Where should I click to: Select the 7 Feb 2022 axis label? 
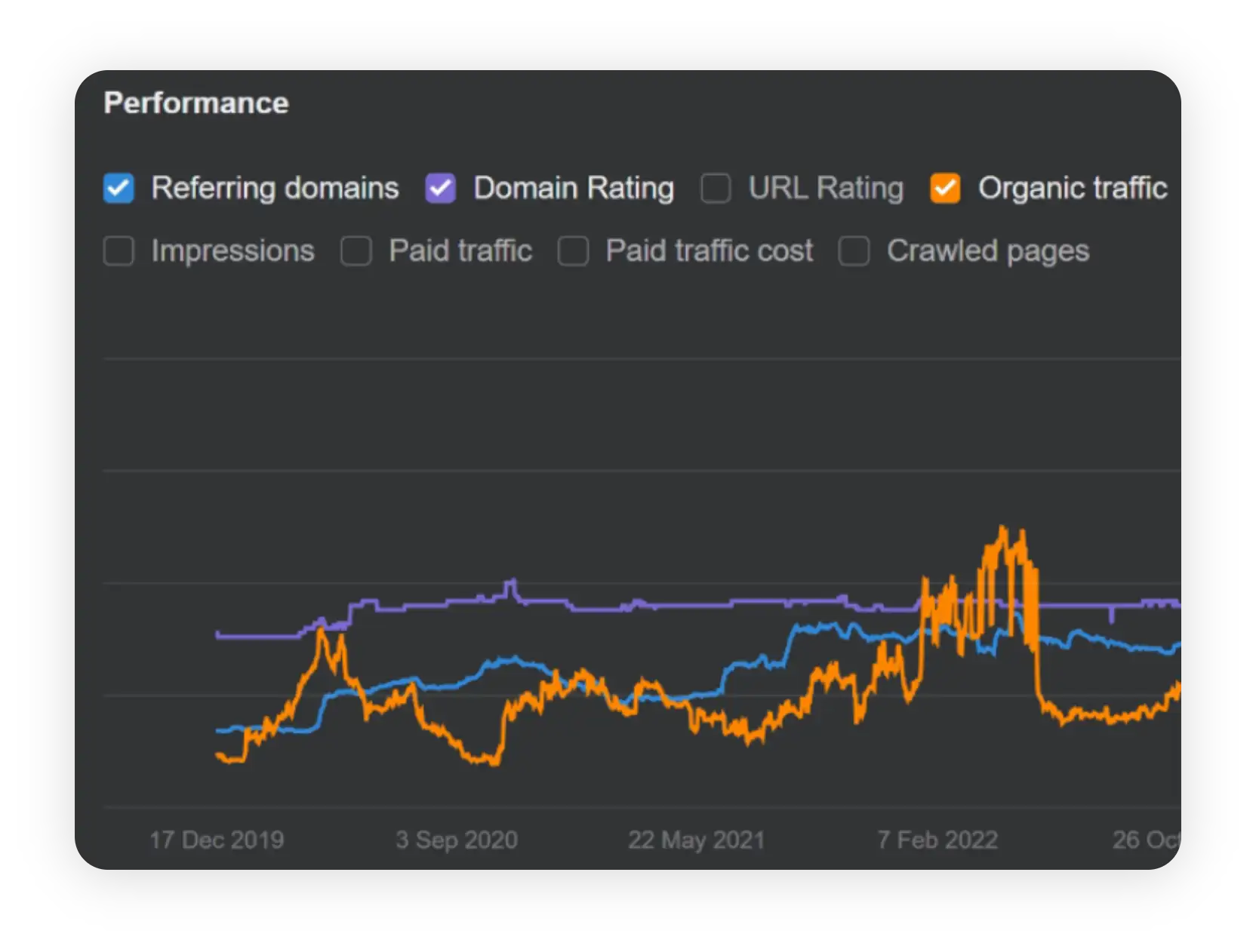tap(937, 840)
